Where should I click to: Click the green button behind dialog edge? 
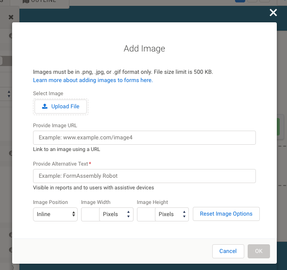278,127
